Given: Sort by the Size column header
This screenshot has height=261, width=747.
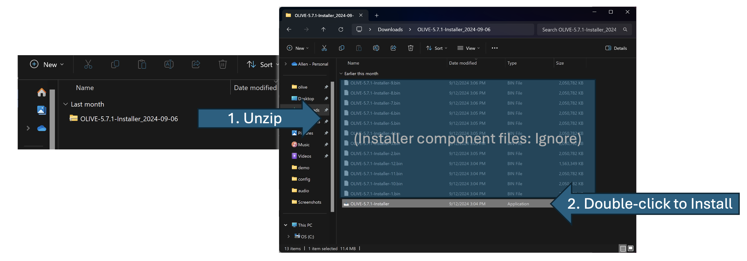Looking at the screenshot, I should point(560,63).
